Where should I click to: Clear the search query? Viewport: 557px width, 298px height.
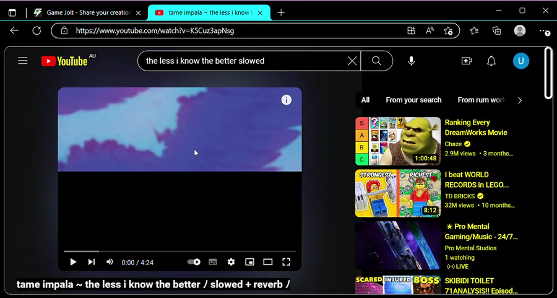tap(352, 61)
